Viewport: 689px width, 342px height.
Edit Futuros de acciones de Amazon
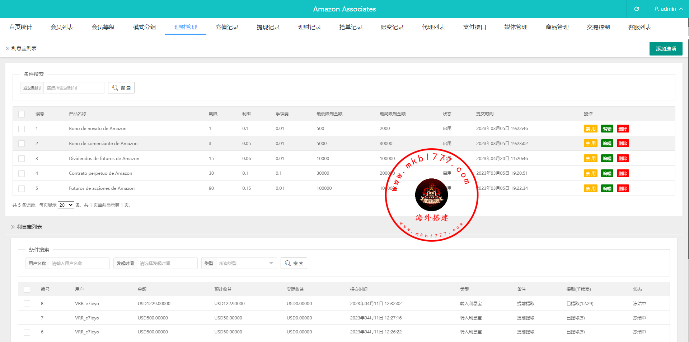[x=607, y=189]
